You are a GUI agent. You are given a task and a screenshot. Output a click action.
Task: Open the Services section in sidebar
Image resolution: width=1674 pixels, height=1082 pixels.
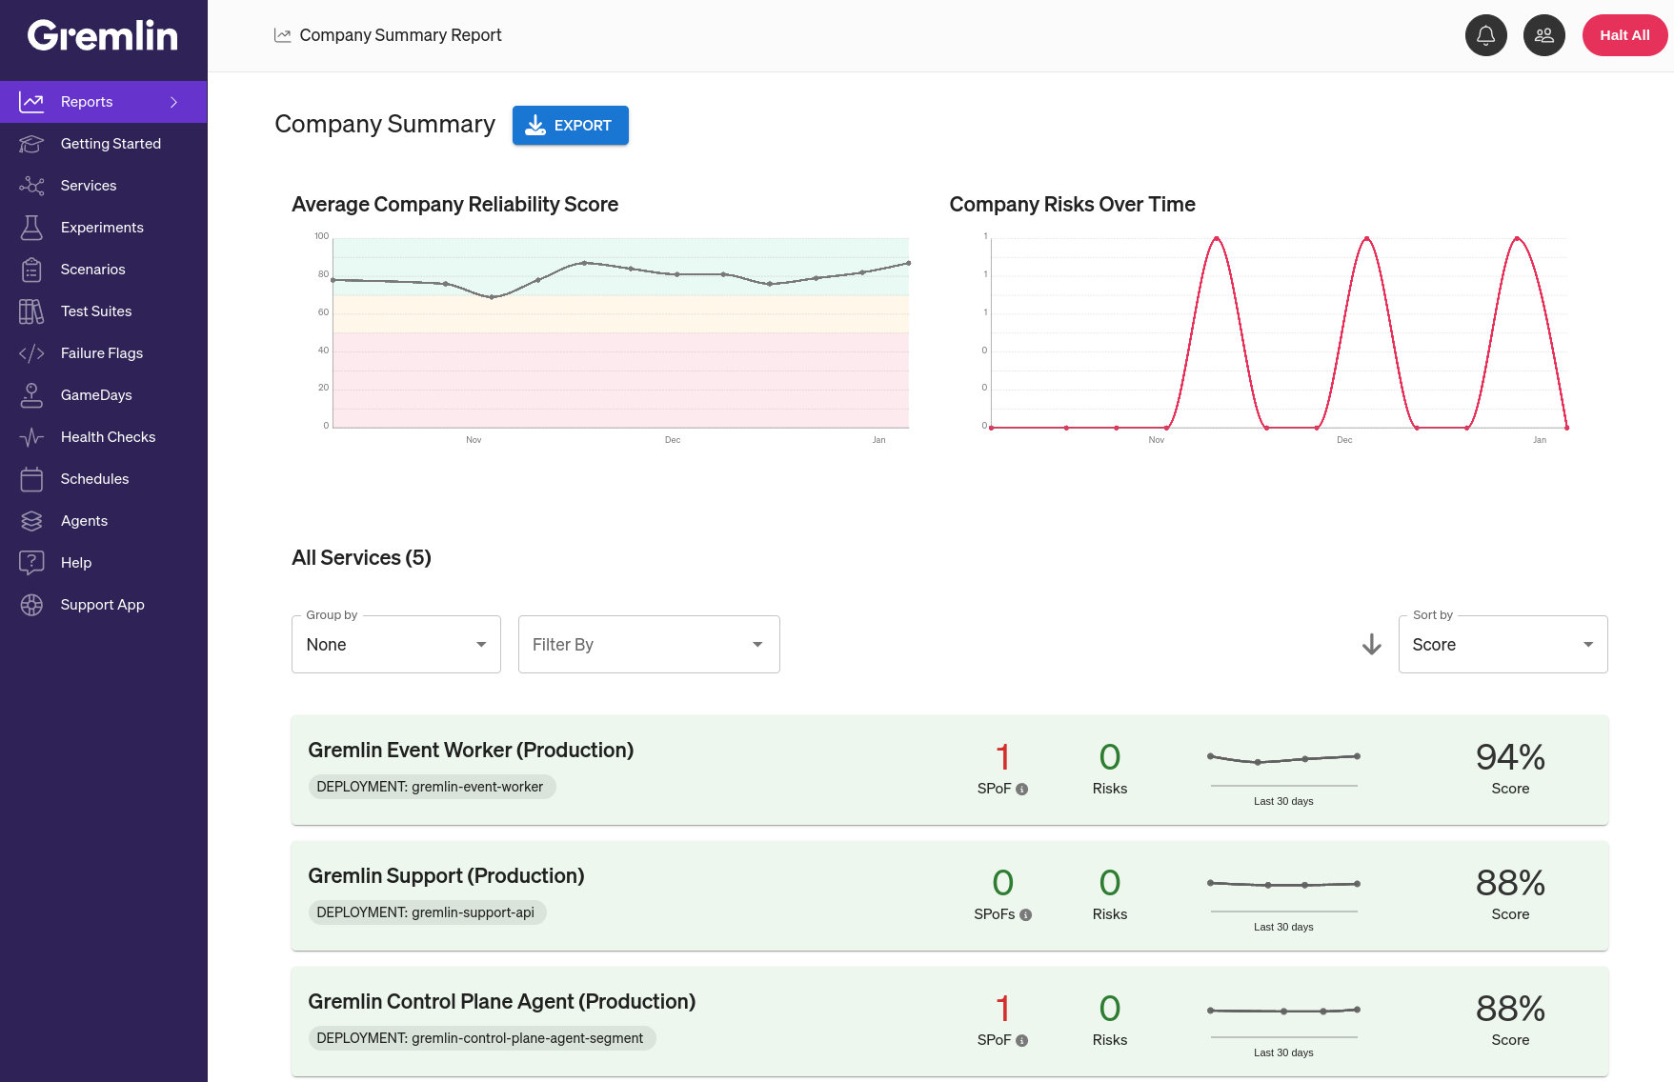(x=89, y=185)
